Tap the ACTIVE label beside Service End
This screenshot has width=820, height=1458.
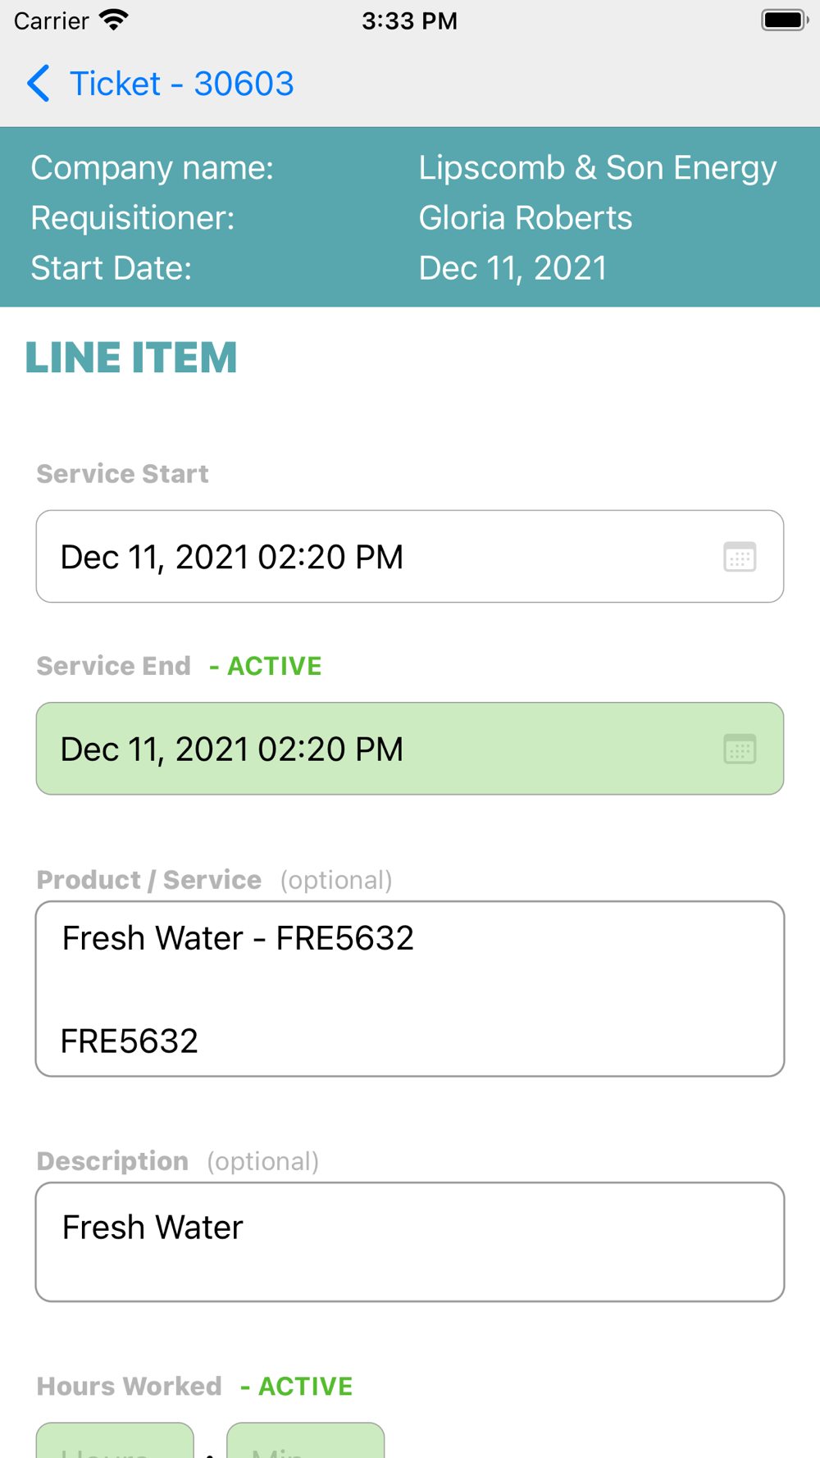(266, 666)
